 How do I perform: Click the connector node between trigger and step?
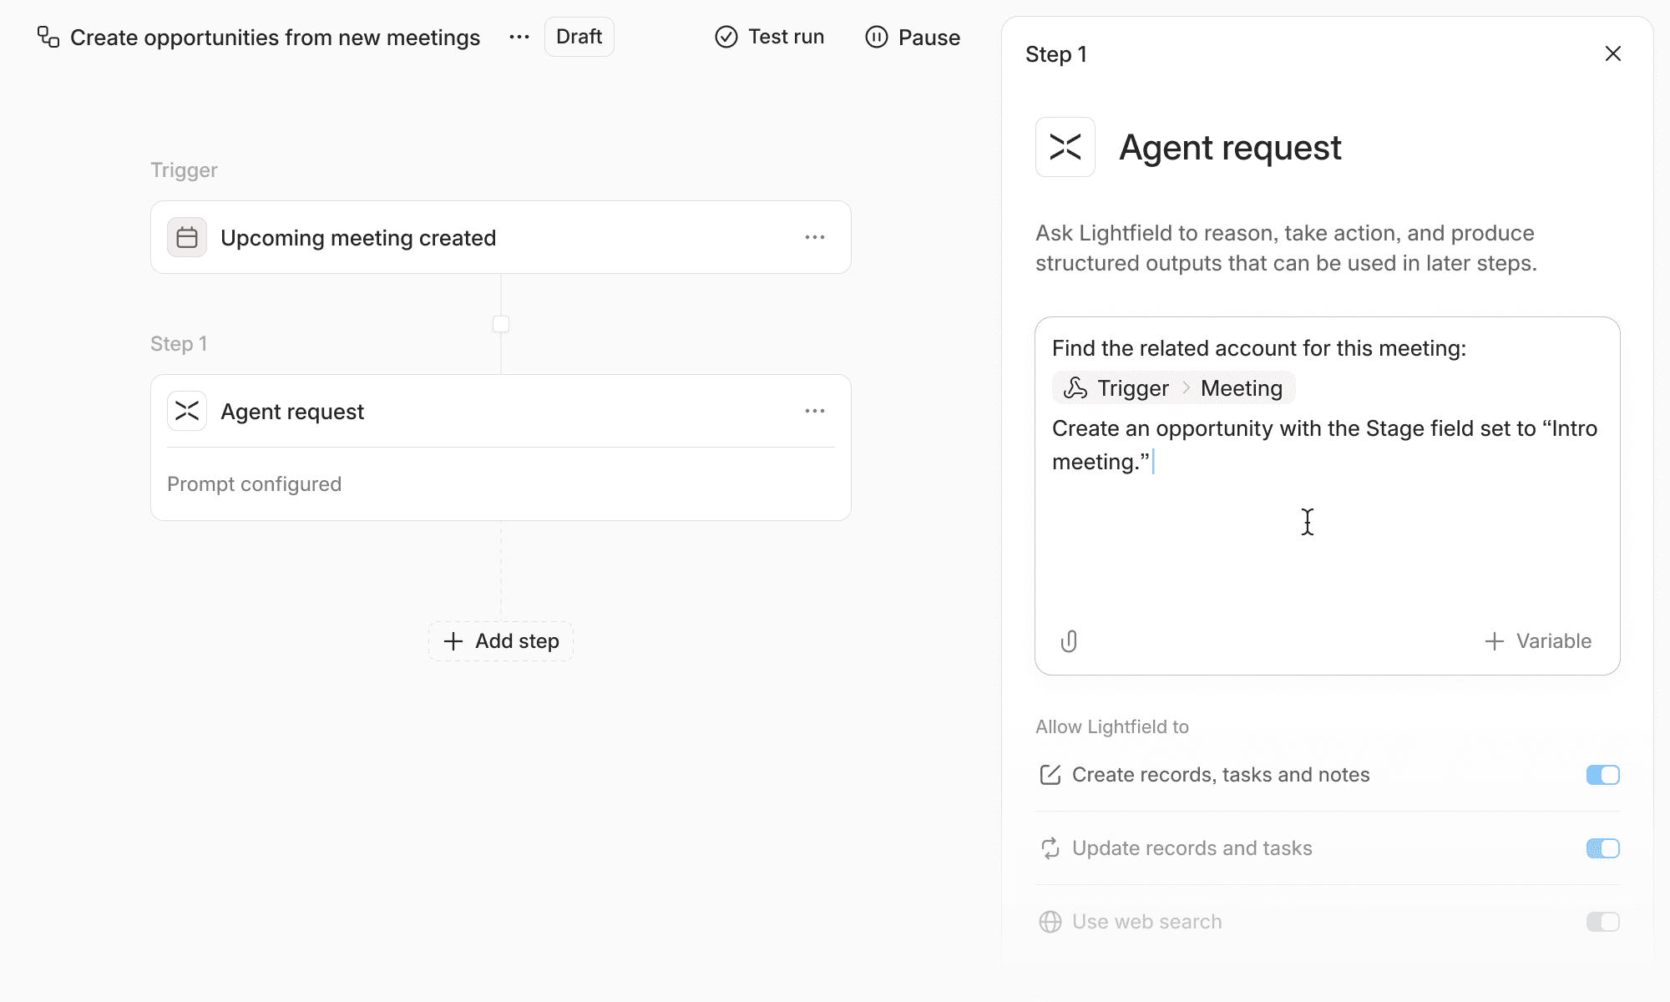pos(501,324)
